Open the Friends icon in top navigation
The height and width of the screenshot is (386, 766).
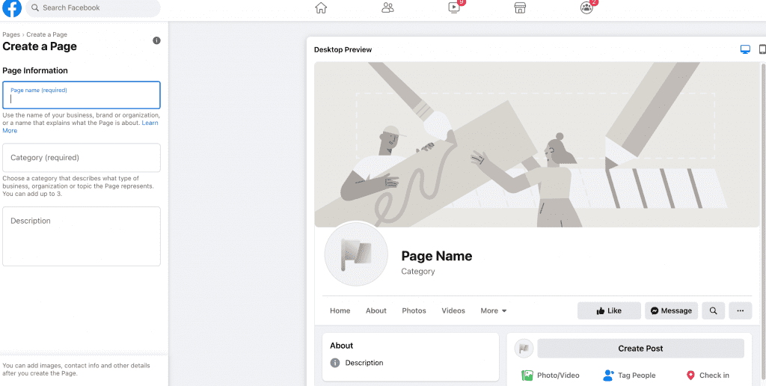387,8
